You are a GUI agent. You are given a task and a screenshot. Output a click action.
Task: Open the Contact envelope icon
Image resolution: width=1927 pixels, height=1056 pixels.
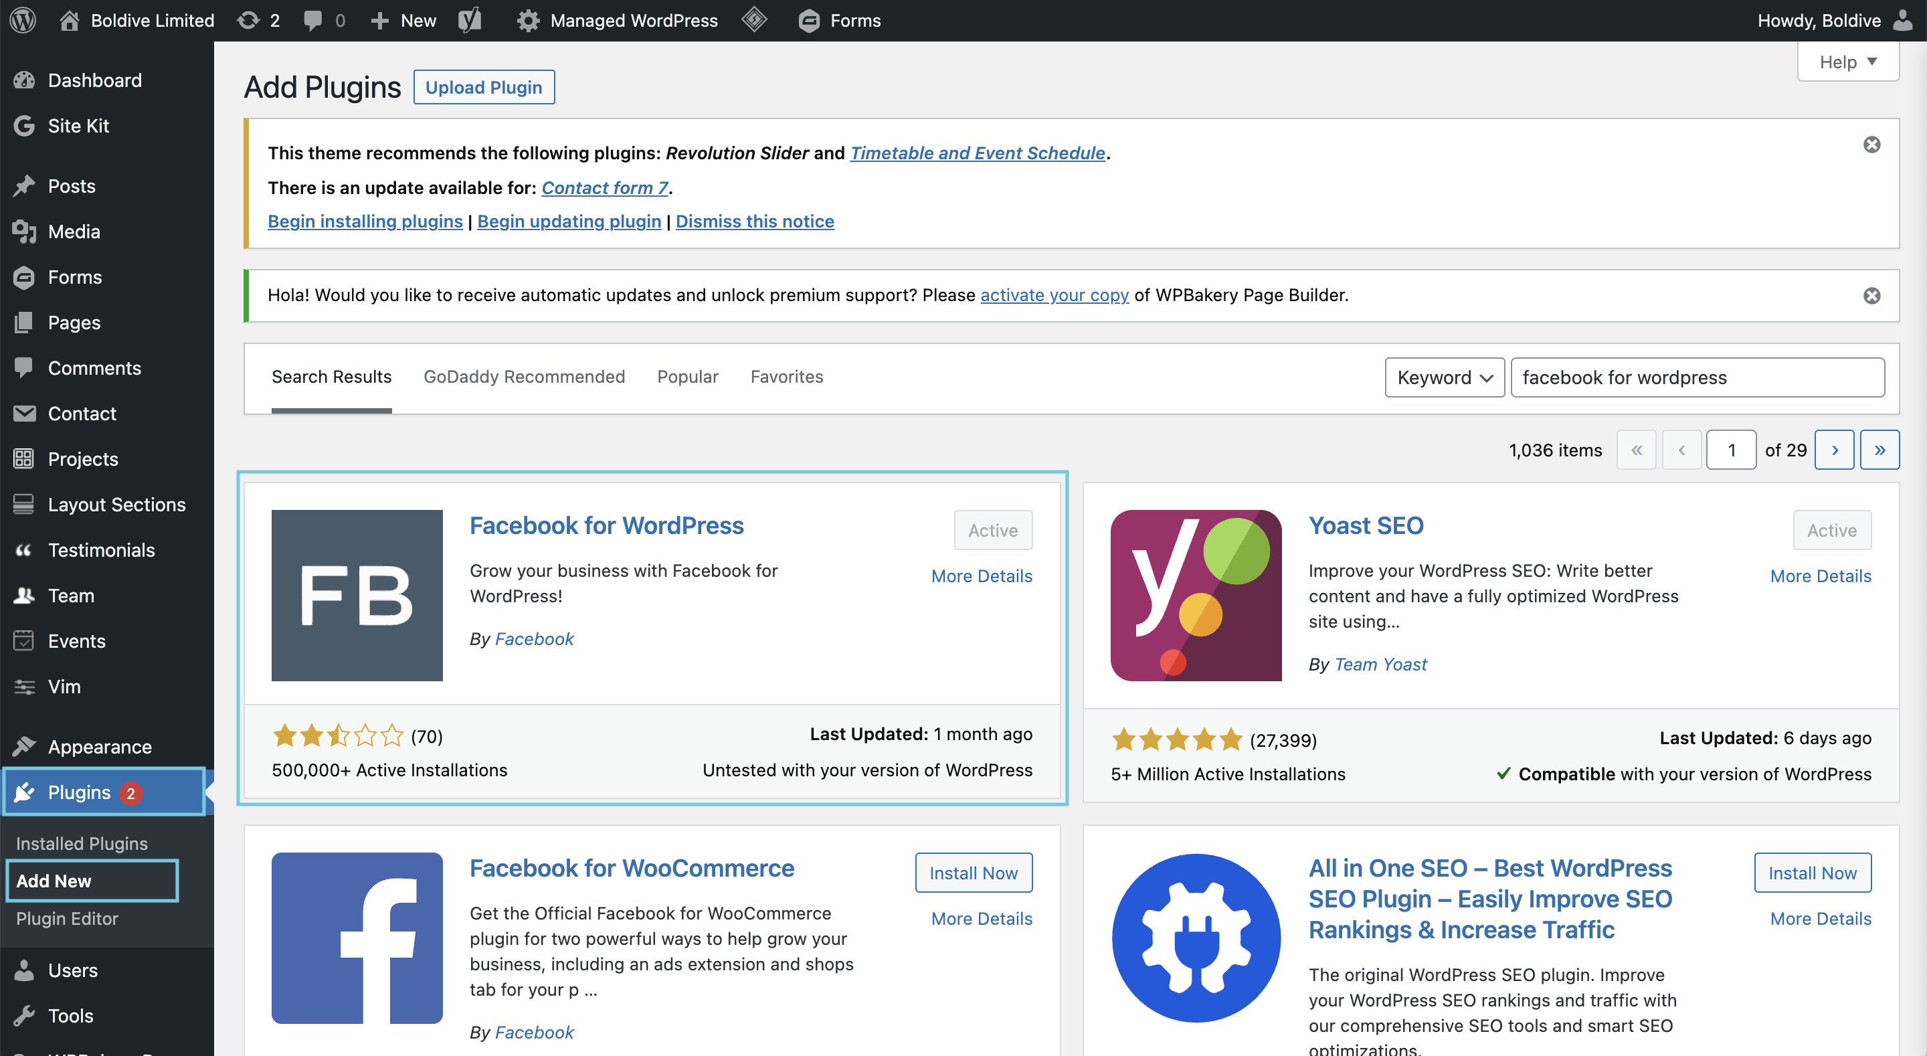(24, 413)
